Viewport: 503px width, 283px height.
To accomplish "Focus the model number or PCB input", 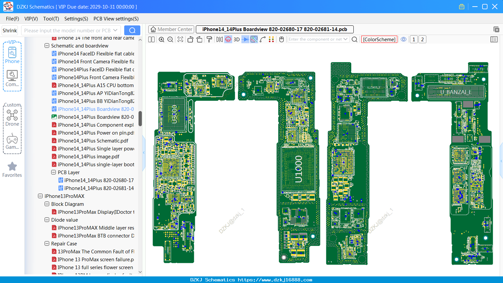I will [x=71, y=30].
